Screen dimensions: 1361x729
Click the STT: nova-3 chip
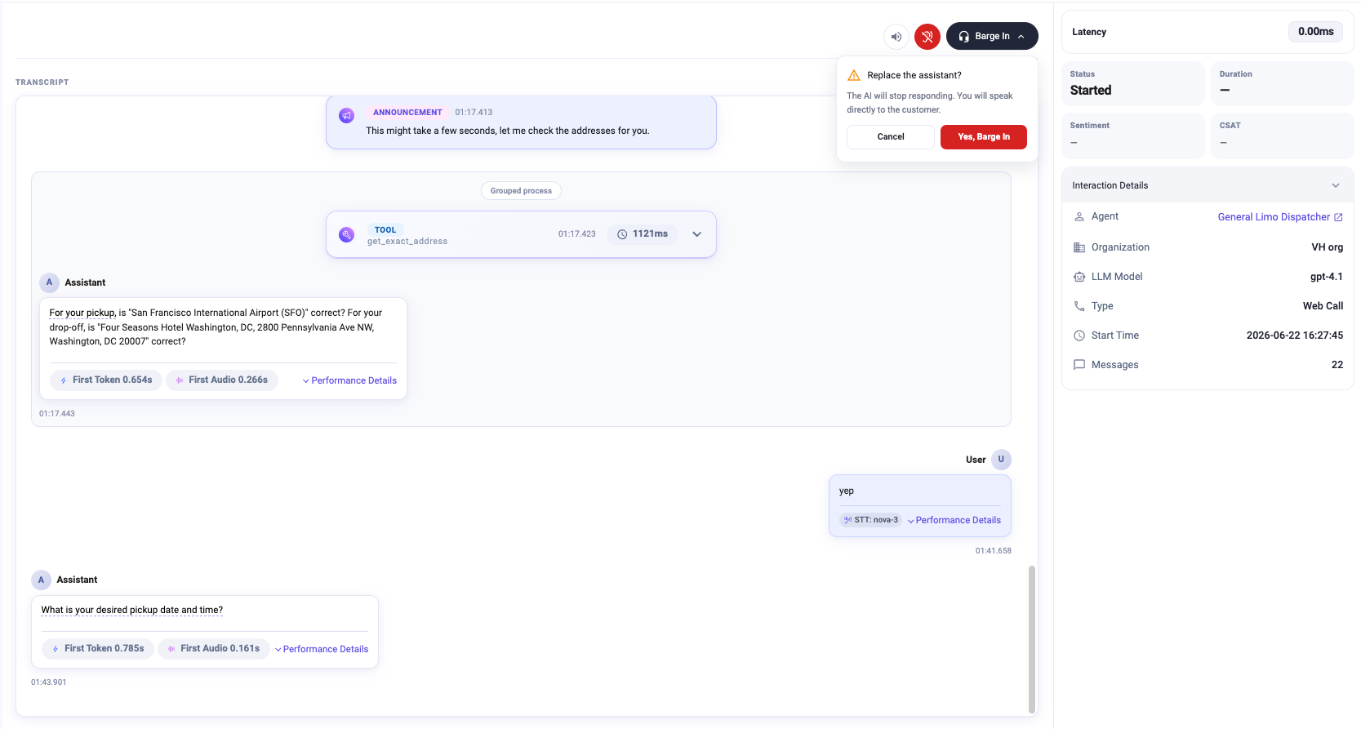point(871,520)
